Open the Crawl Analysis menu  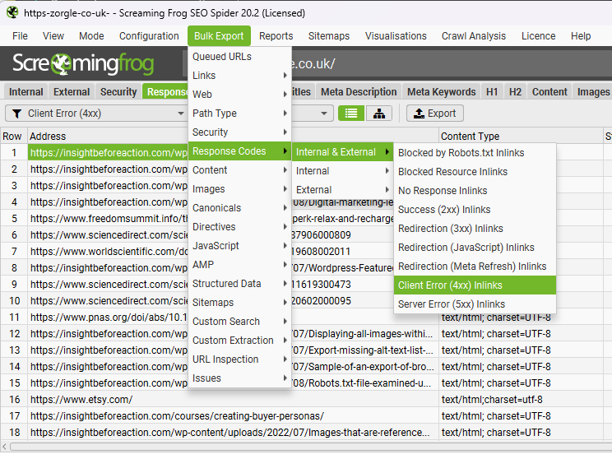click(x=474, y=36)
